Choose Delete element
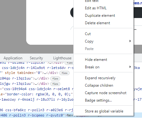Viewport: 142px width, 123px height. tap(104, 23)
